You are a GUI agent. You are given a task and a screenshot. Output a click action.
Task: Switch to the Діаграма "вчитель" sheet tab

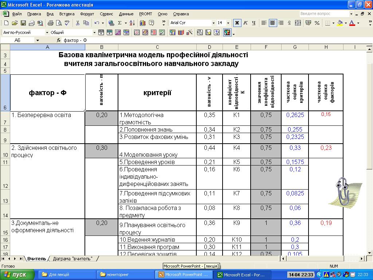click(x=72, y=258)
